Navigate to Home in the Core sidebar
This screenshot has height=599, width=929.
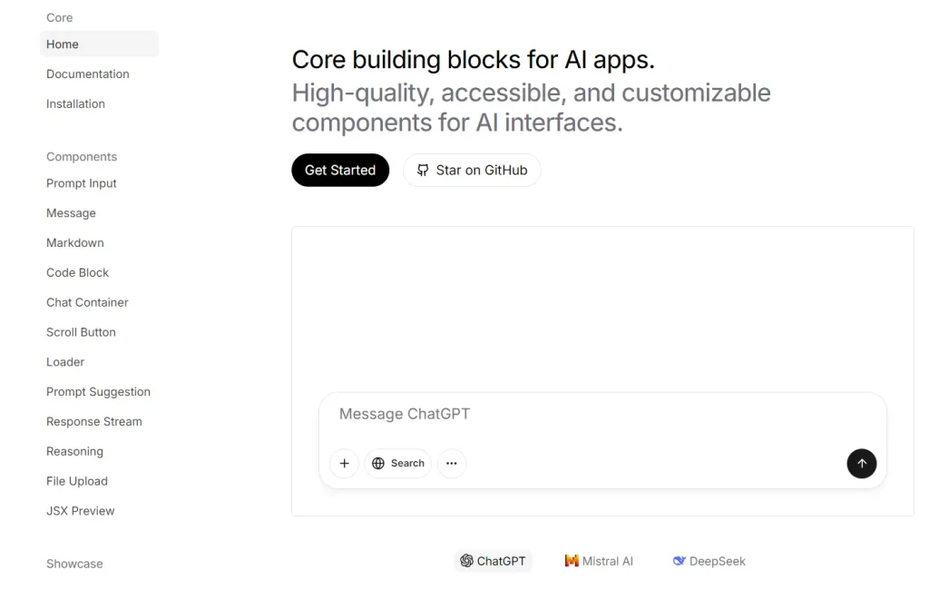point(62,44)
